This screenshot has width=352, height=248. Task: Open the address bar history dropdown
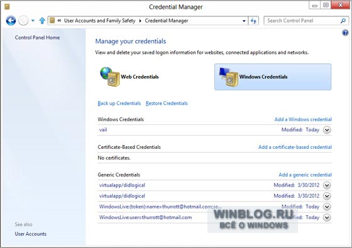point(244,21)
